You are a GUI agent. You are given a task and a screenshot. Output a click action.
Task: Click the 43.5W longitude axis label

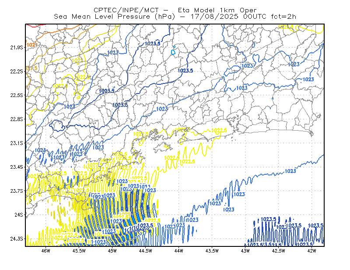212,251
